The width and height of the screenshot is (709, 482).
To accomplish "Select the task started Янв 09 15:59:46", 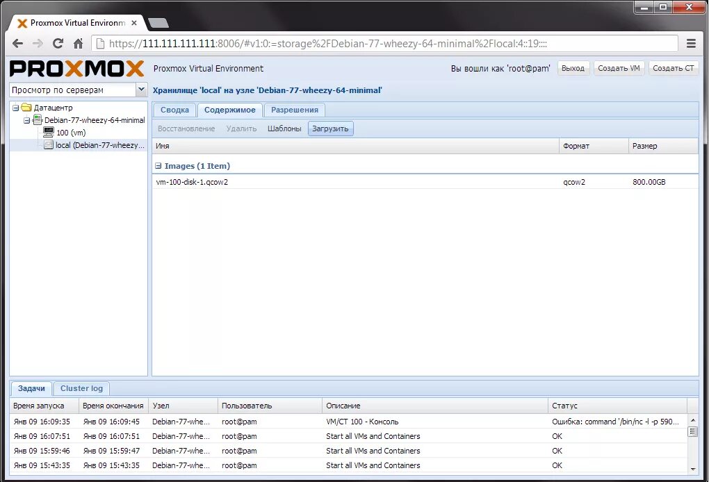I will (x=348, y=450).
